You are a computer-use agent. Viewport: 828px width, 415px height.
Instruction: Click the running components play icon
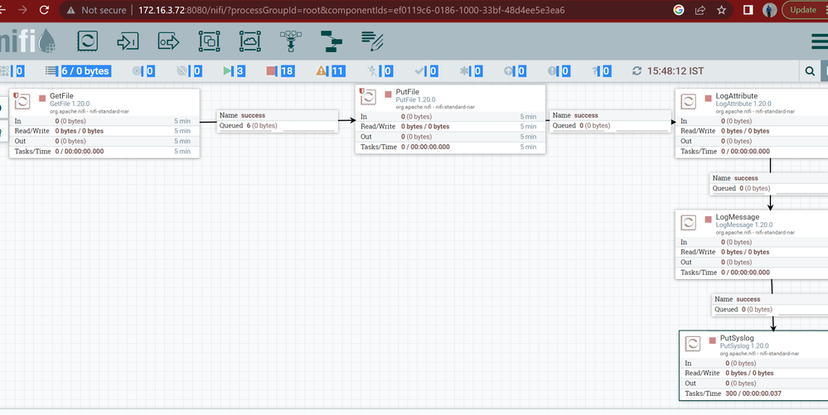pyautogui.click(x=228, y=70)
